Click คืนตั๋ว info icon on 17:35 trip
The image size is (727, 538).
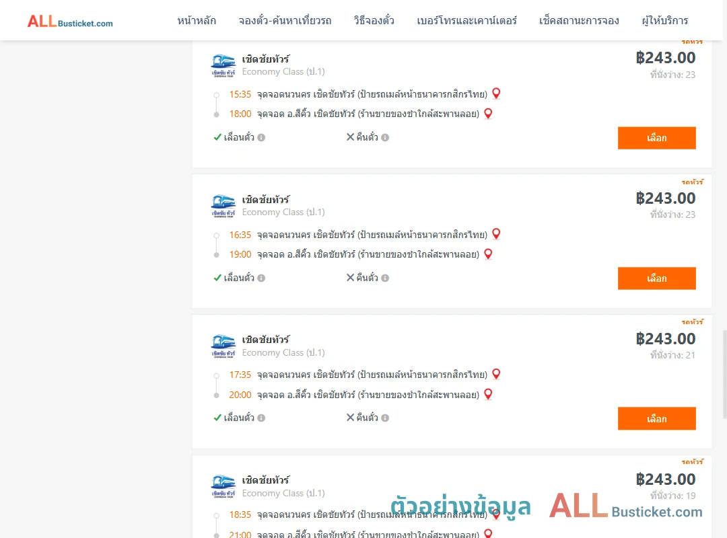click(385, 418)
